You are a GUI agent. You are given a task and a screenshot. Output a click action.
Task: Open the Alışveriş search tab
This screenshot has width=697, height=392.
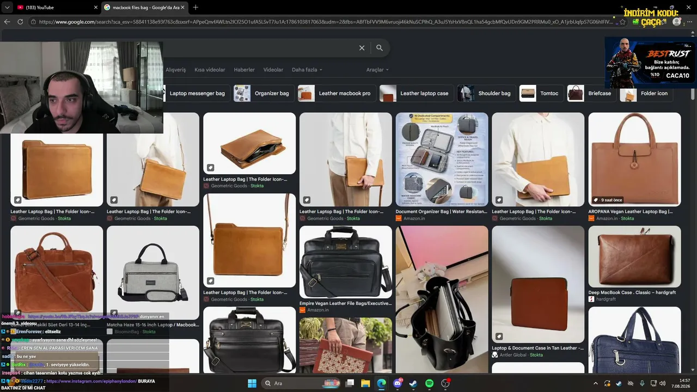(175, 70)
